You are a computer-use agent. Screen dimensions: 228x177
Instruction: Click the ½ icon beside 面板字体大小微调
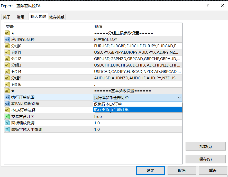click(x=7, y=129)
